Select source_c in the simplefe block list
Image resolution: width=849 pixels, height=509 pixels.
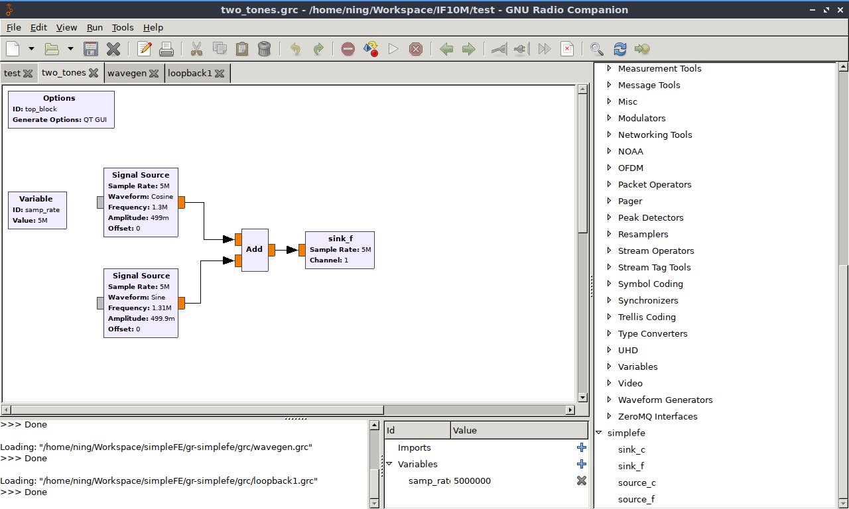637,482
